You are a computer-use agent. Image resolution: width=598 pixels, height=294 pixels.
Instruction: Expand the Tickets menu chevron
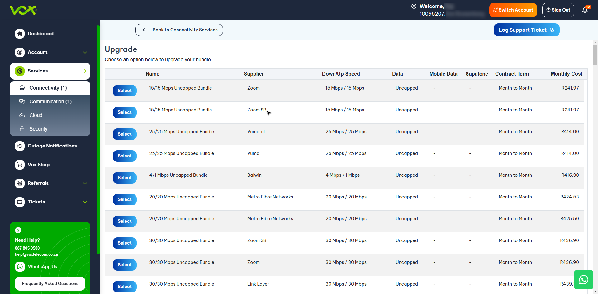[x=85, y=202]
